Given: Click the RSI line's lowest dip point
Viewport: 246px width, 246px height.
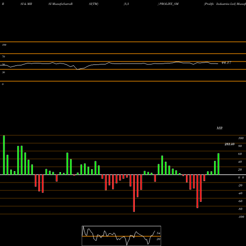Looking at the screenshot, I should [x=77, y=69].
